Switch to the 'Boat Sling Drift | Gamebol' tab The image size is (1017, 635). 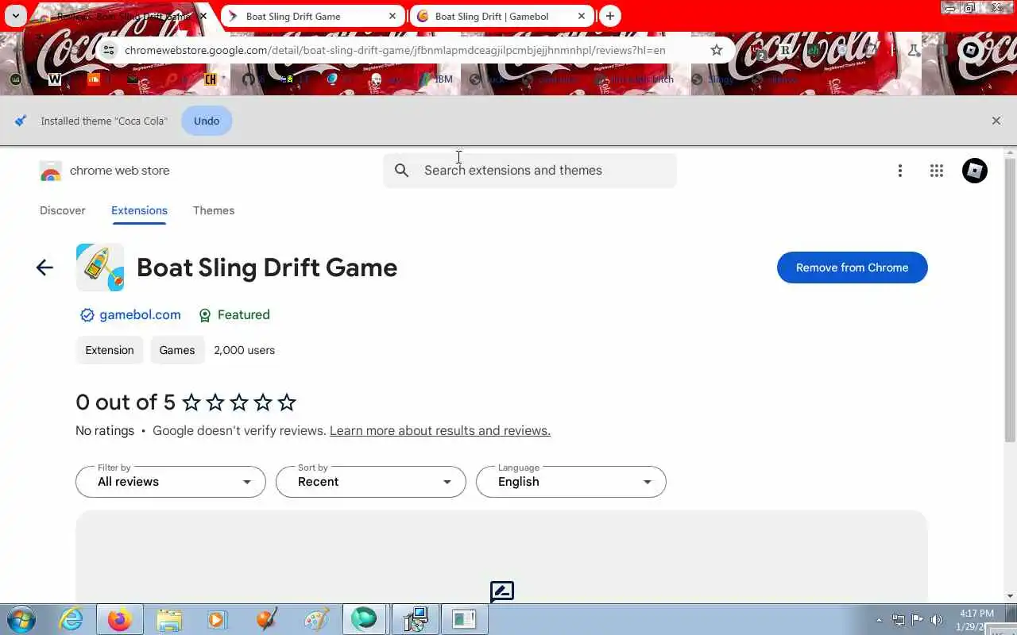(x=501, y=16)
